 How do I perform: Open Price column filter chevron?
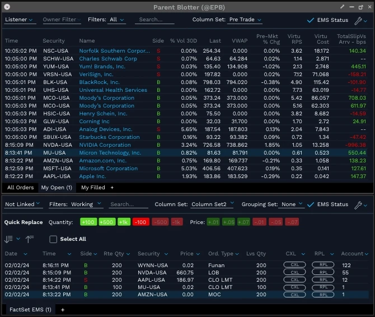point(198,254)
